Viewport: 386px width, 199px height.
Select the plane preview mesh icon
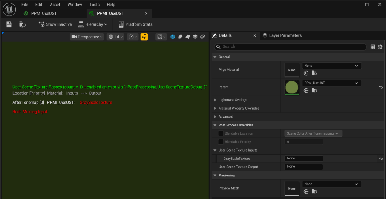[187, 37]
